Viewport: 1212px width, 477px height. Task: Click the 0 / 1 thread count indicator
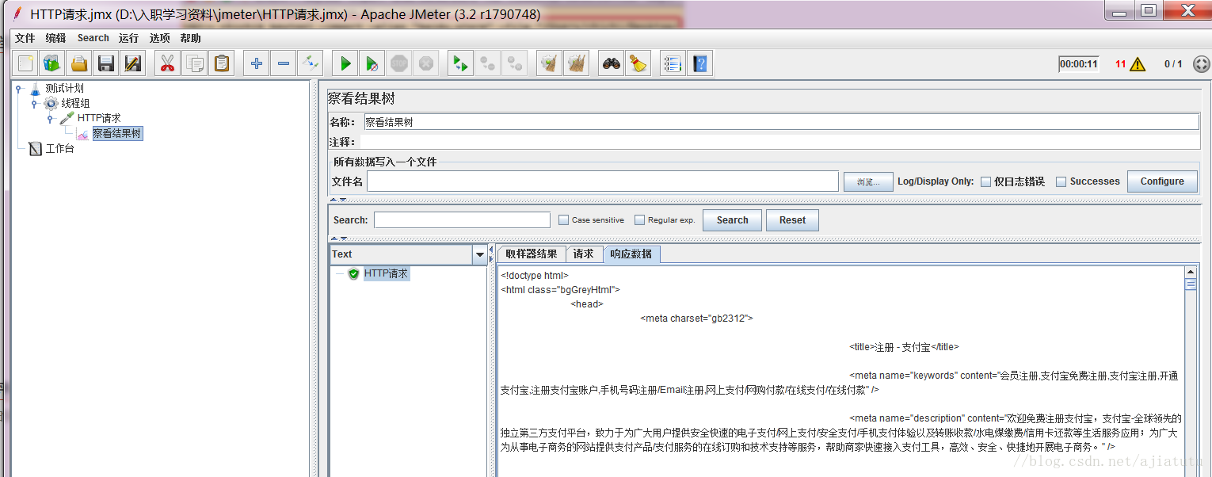point(1173,64)
